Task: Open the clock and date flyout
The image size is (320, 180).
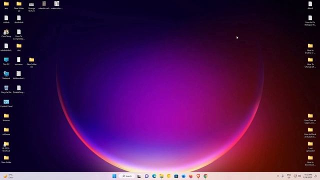Action: click(x=308, y=176)
